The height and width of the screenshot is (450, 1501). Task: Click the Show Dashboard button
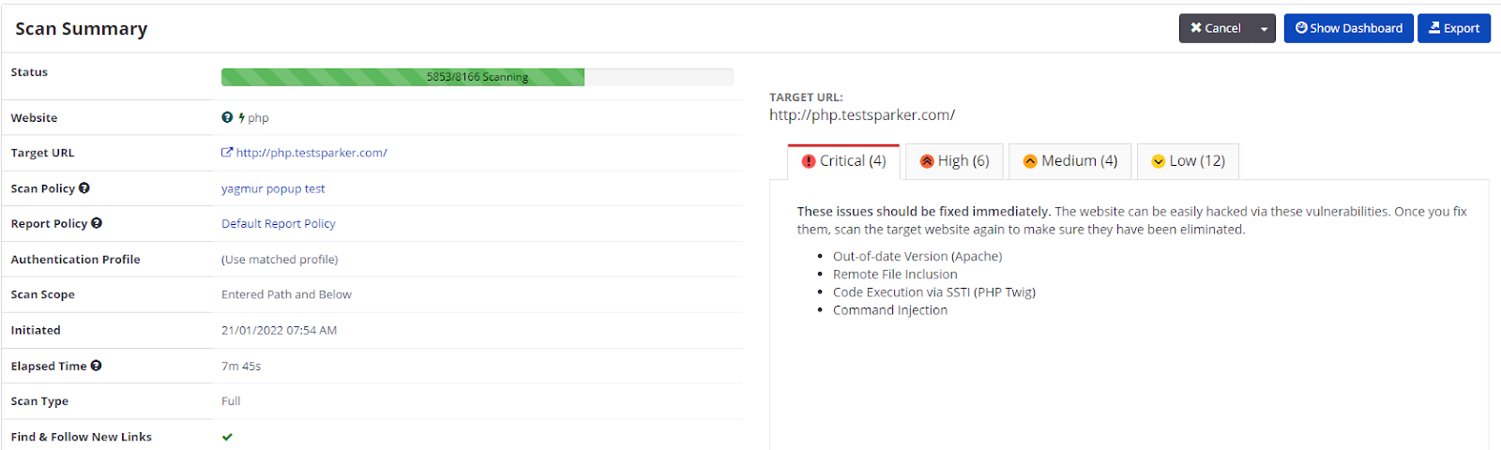(x=1348, y=28)
